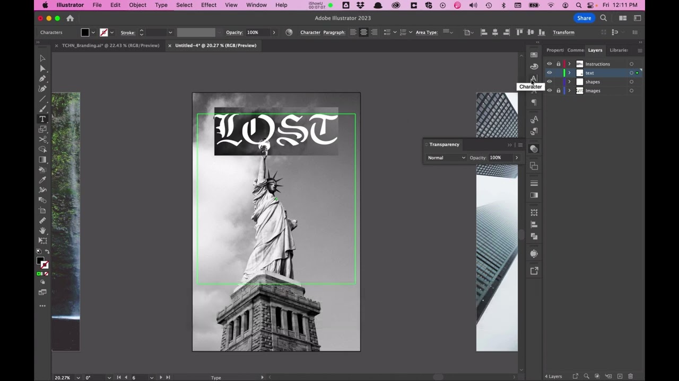The image size is (679, 381).
Task: Toggle visibility of Instructions layer
Action: pyautogui.click(x=549, y=64)
